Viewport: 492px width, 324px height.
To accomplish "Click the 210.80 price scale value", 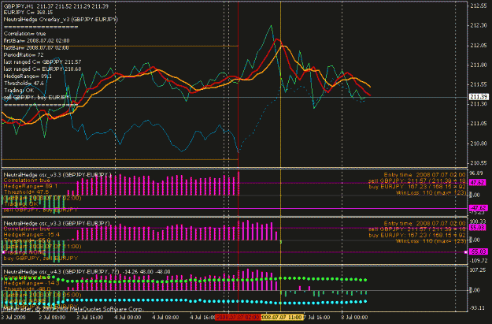I will [x=478, y=143].
